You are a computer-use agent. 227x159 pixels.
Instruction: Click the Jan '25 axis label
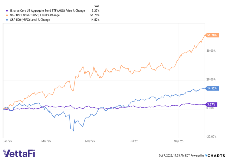(x=7, y=141)
